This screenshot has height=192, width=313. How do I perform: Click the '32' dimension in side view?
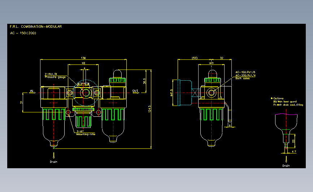click(x=222, y=58)
